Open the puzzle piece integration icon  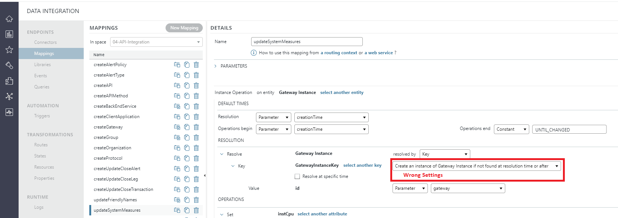[x=9, y=81]
